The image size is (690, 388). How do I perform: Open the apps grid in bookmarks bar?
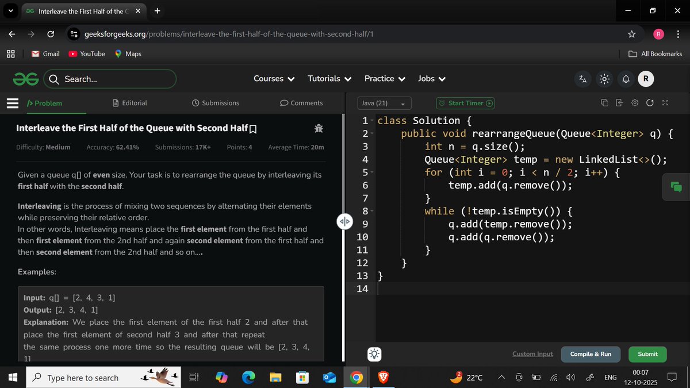tap(10, 53)
